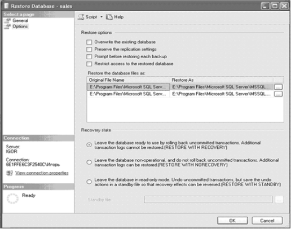
Task: Browse for second file's restore path
Action: click(279, 94)
